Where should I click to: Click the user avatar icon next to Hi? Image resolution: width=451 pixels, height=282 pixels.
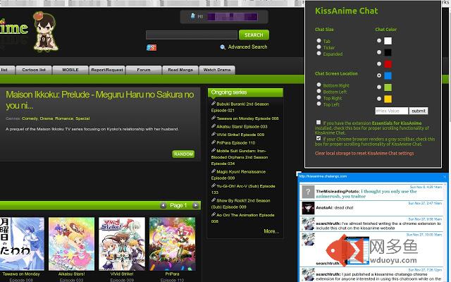point(192,16)
